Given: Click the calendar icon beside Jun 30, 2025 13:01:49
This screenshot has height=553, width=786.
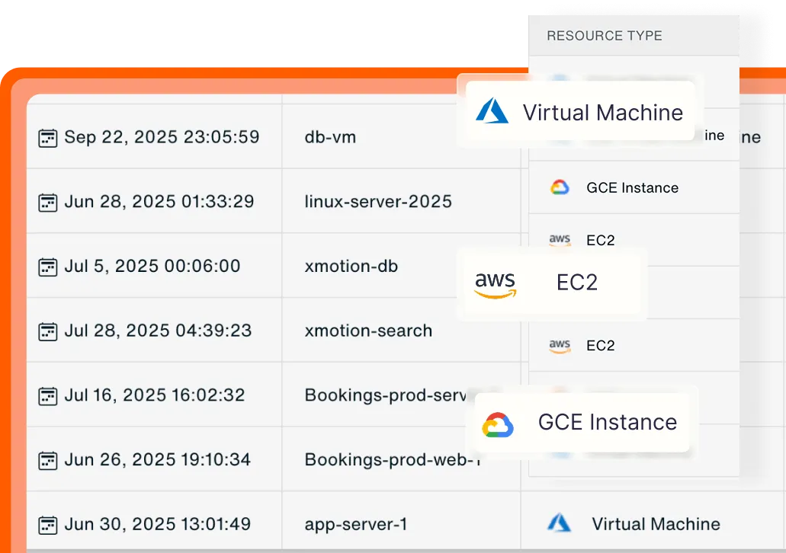Looking at the screenshot, I should (x=47, y=526).
